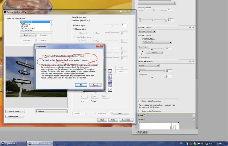
Task: Click the New Step button in Capture NX 2
Action: (x=142, y=132)
